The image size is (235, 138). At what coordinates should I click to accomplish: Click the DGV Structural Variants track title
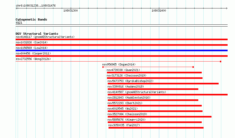[x=37, y=34]
